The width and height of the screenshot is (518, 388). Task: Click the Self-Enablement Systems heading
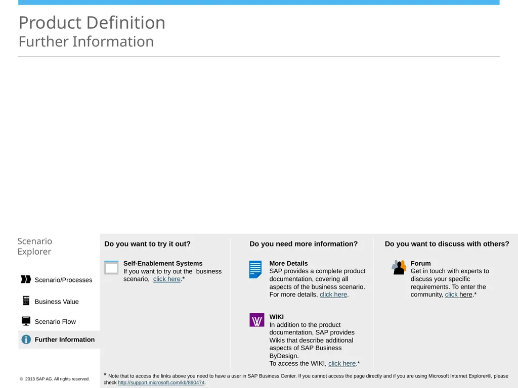pyautogui.click(x=163, y=263)
